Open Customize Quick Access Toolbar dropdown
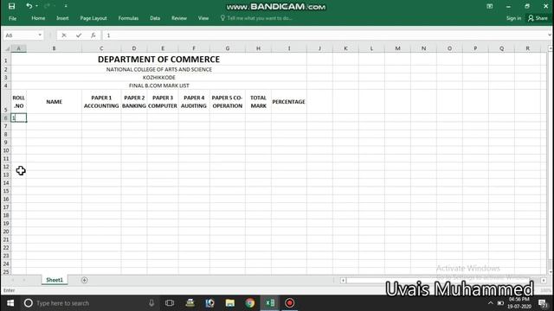The image size is (554, 311). tap(66, 6)
